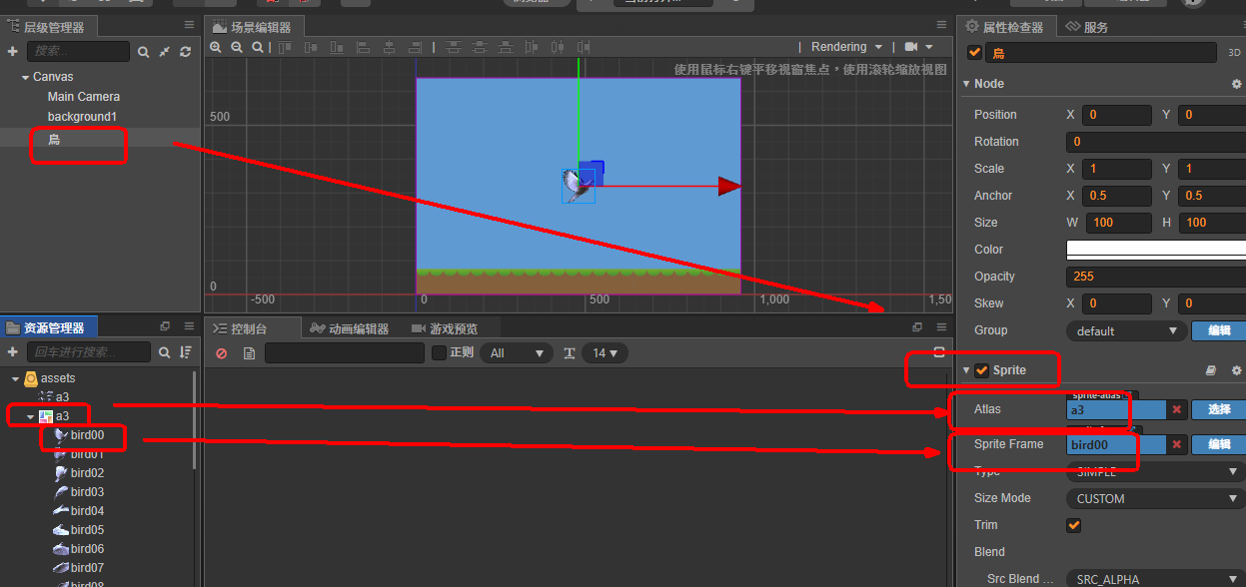
Task: Click the hierarchy panel search icon
Action: [143, 51]
